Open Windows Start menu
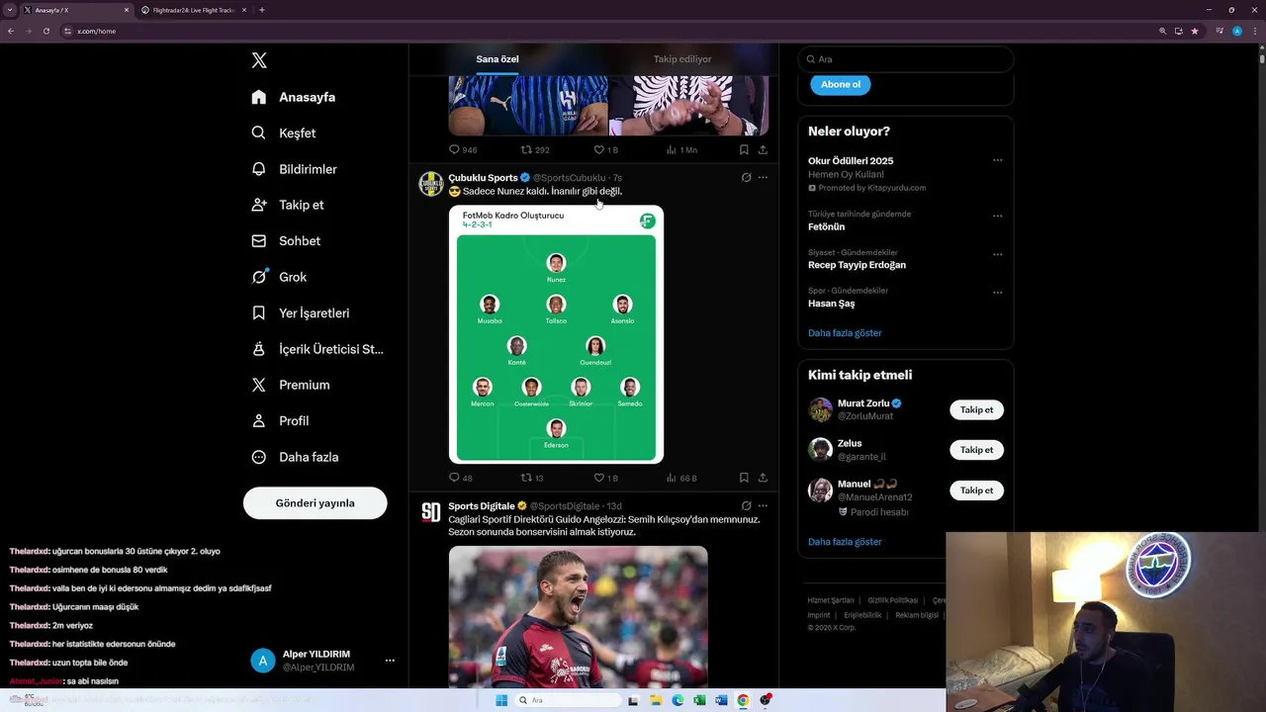The height and width of the screenshot is (712, 1266). click(x=500, y=700)
